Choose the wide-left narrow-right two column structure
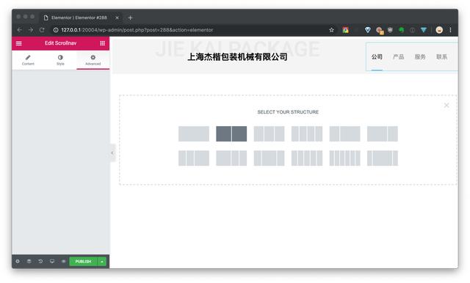The height and width of the screenshot is (283, 470). pyautogui.click(x=383, y=133)
